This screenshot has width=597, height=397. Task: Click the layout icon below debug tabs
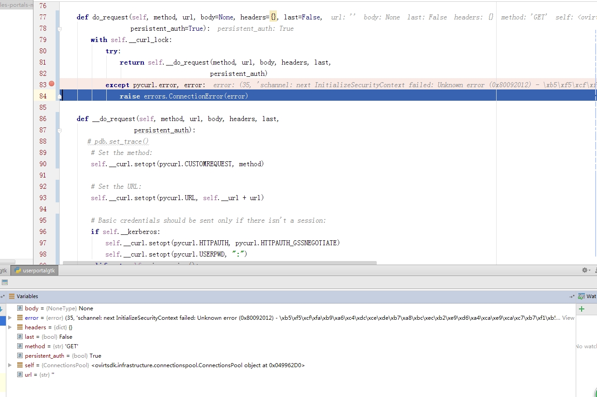[5, 283]
